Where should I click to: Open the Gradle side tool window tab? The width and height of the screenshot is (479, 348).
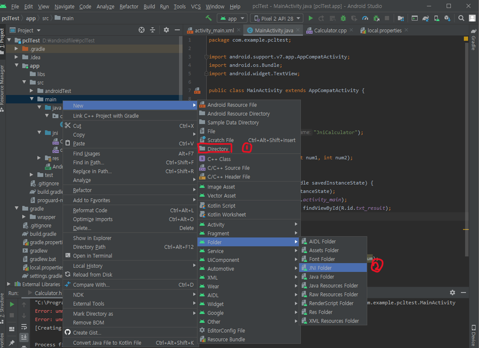pos(473,40)
